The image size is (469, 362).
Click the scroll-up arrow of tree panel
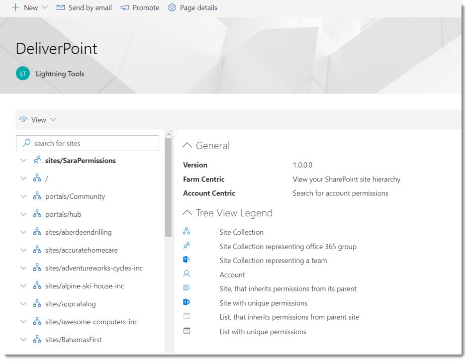[x=169, y=134]
